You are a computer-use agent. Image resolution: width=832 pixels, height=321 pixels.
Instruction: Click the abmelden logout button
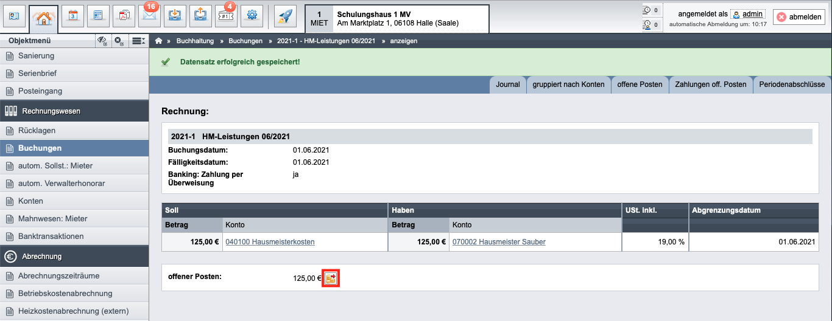[799, 17]
